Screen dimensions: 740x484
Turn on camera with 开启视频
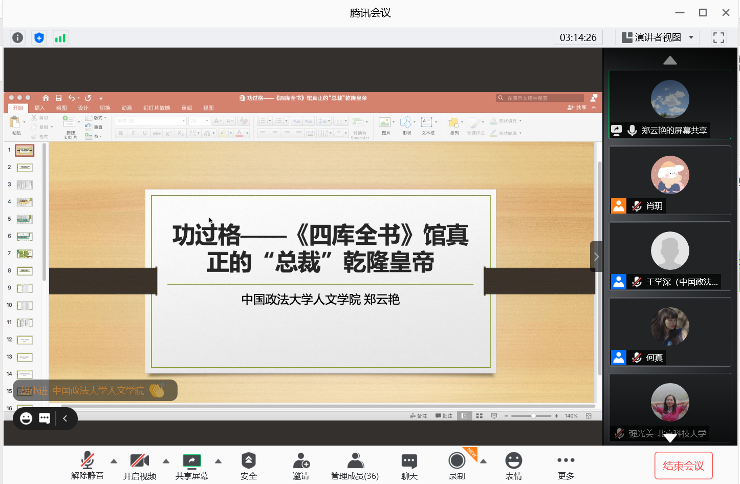[x=139, y=466]
